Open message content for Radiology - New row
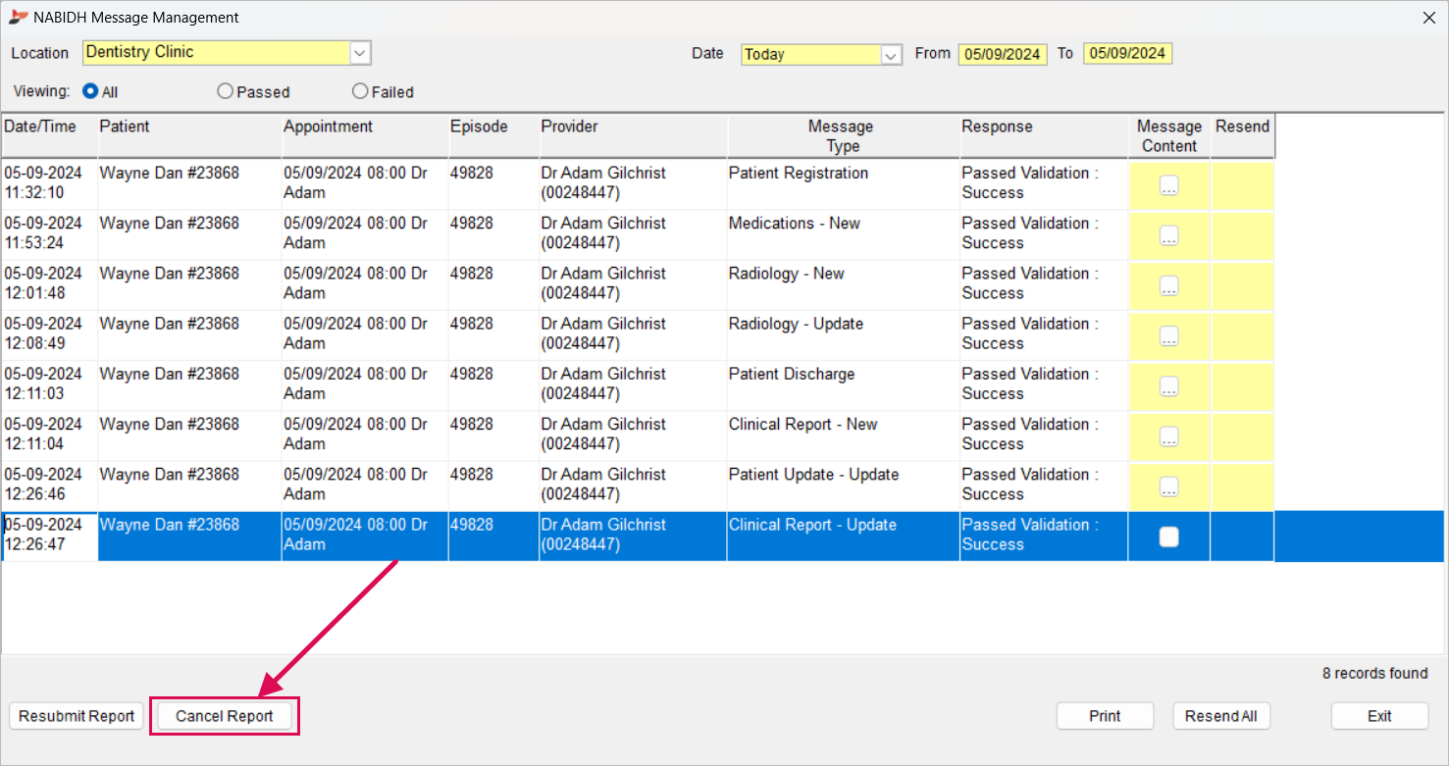This screenshot has width=1449, height=766. pos(1168,285)
